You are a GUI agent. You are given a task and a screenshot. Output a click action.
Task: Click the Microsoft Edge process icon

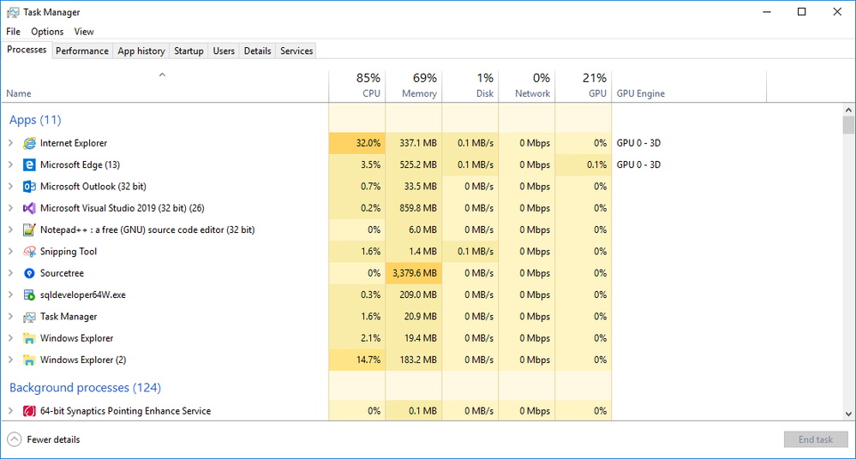click(29, 164)
